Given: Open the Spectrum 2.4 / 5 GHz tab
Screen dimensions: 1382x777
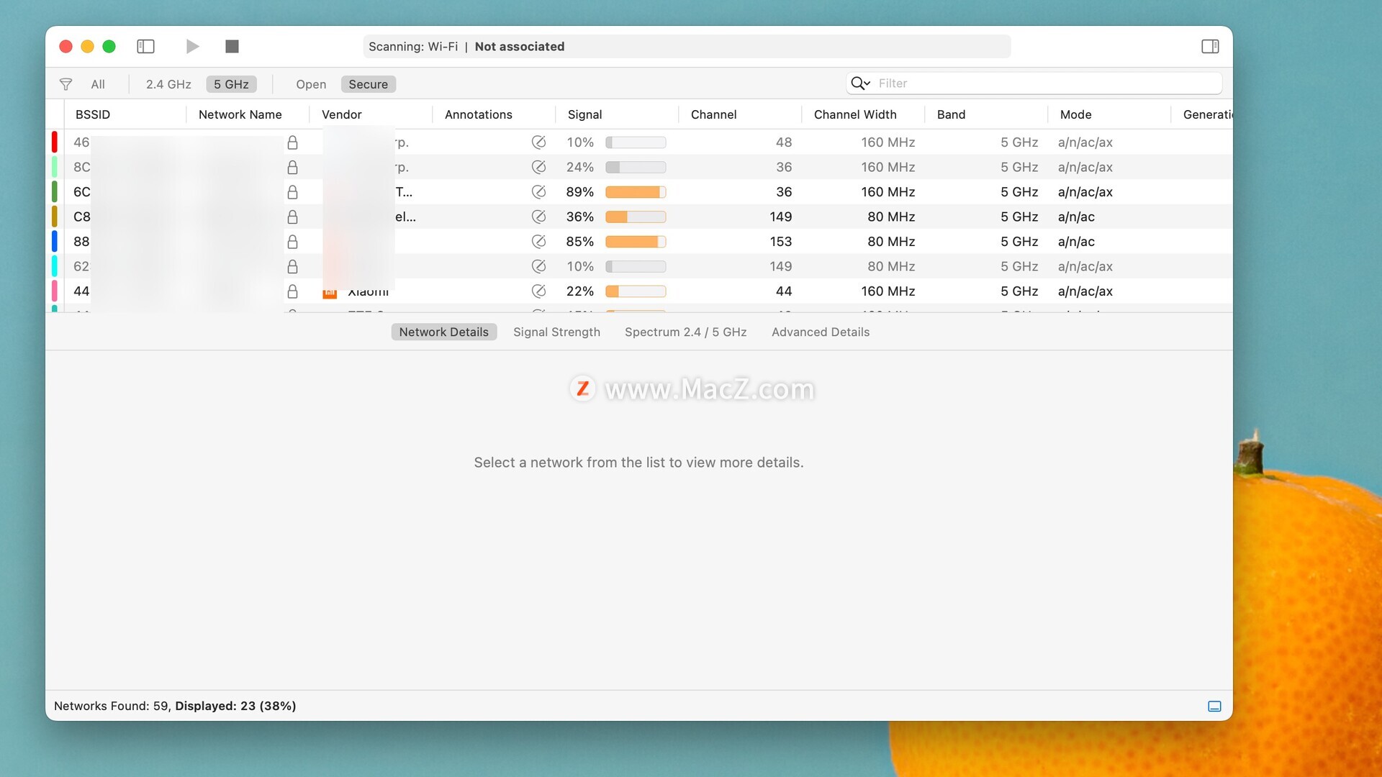Looking at the screenshot, I should pyautogui.click(x=685, y=332).
